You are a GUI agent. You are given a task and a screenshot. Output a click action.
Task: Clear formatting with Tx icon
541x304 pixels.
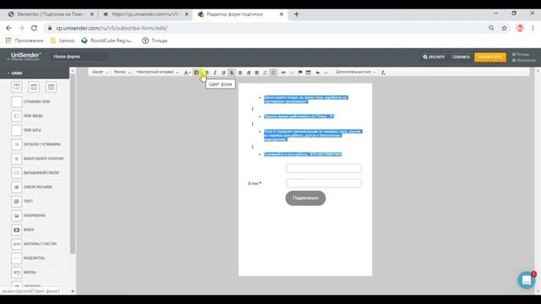[383, 73]
